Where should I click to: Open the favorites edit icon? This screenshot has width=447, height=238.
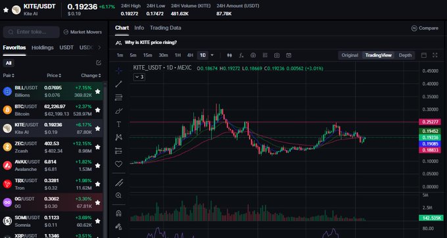pos(99,62)
